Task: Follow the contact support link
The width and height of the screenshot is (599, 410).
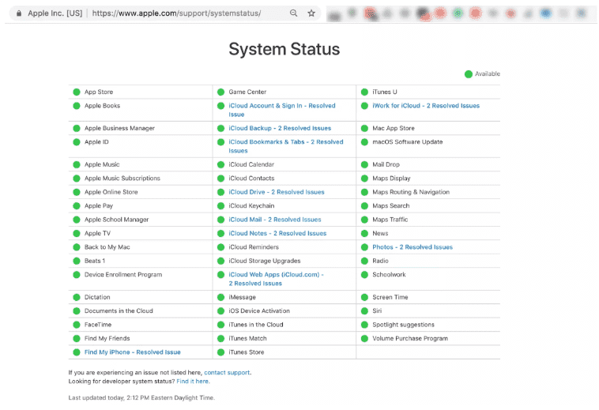Action: [227, 372]
